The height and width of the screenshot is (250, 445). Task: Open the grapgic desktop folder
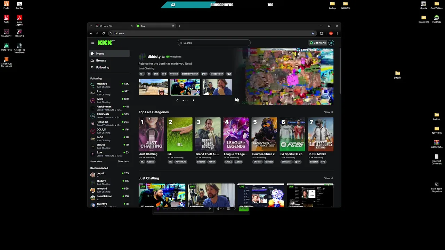tap(397, 75)
